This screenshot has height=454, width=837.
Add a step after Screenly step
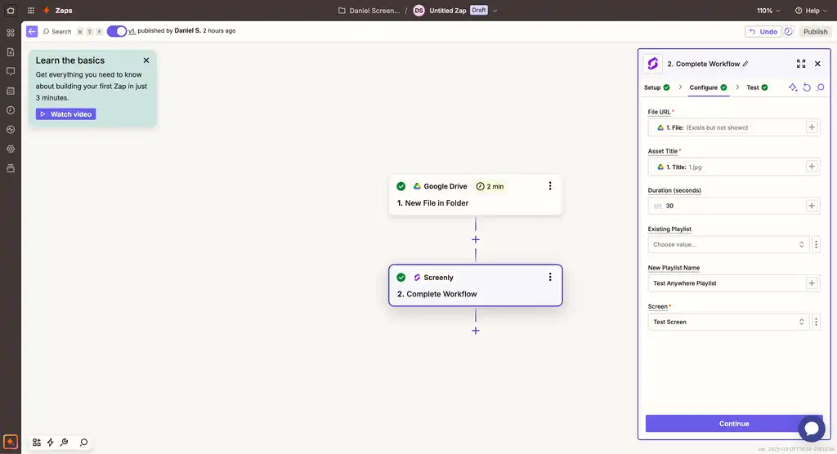476,331
